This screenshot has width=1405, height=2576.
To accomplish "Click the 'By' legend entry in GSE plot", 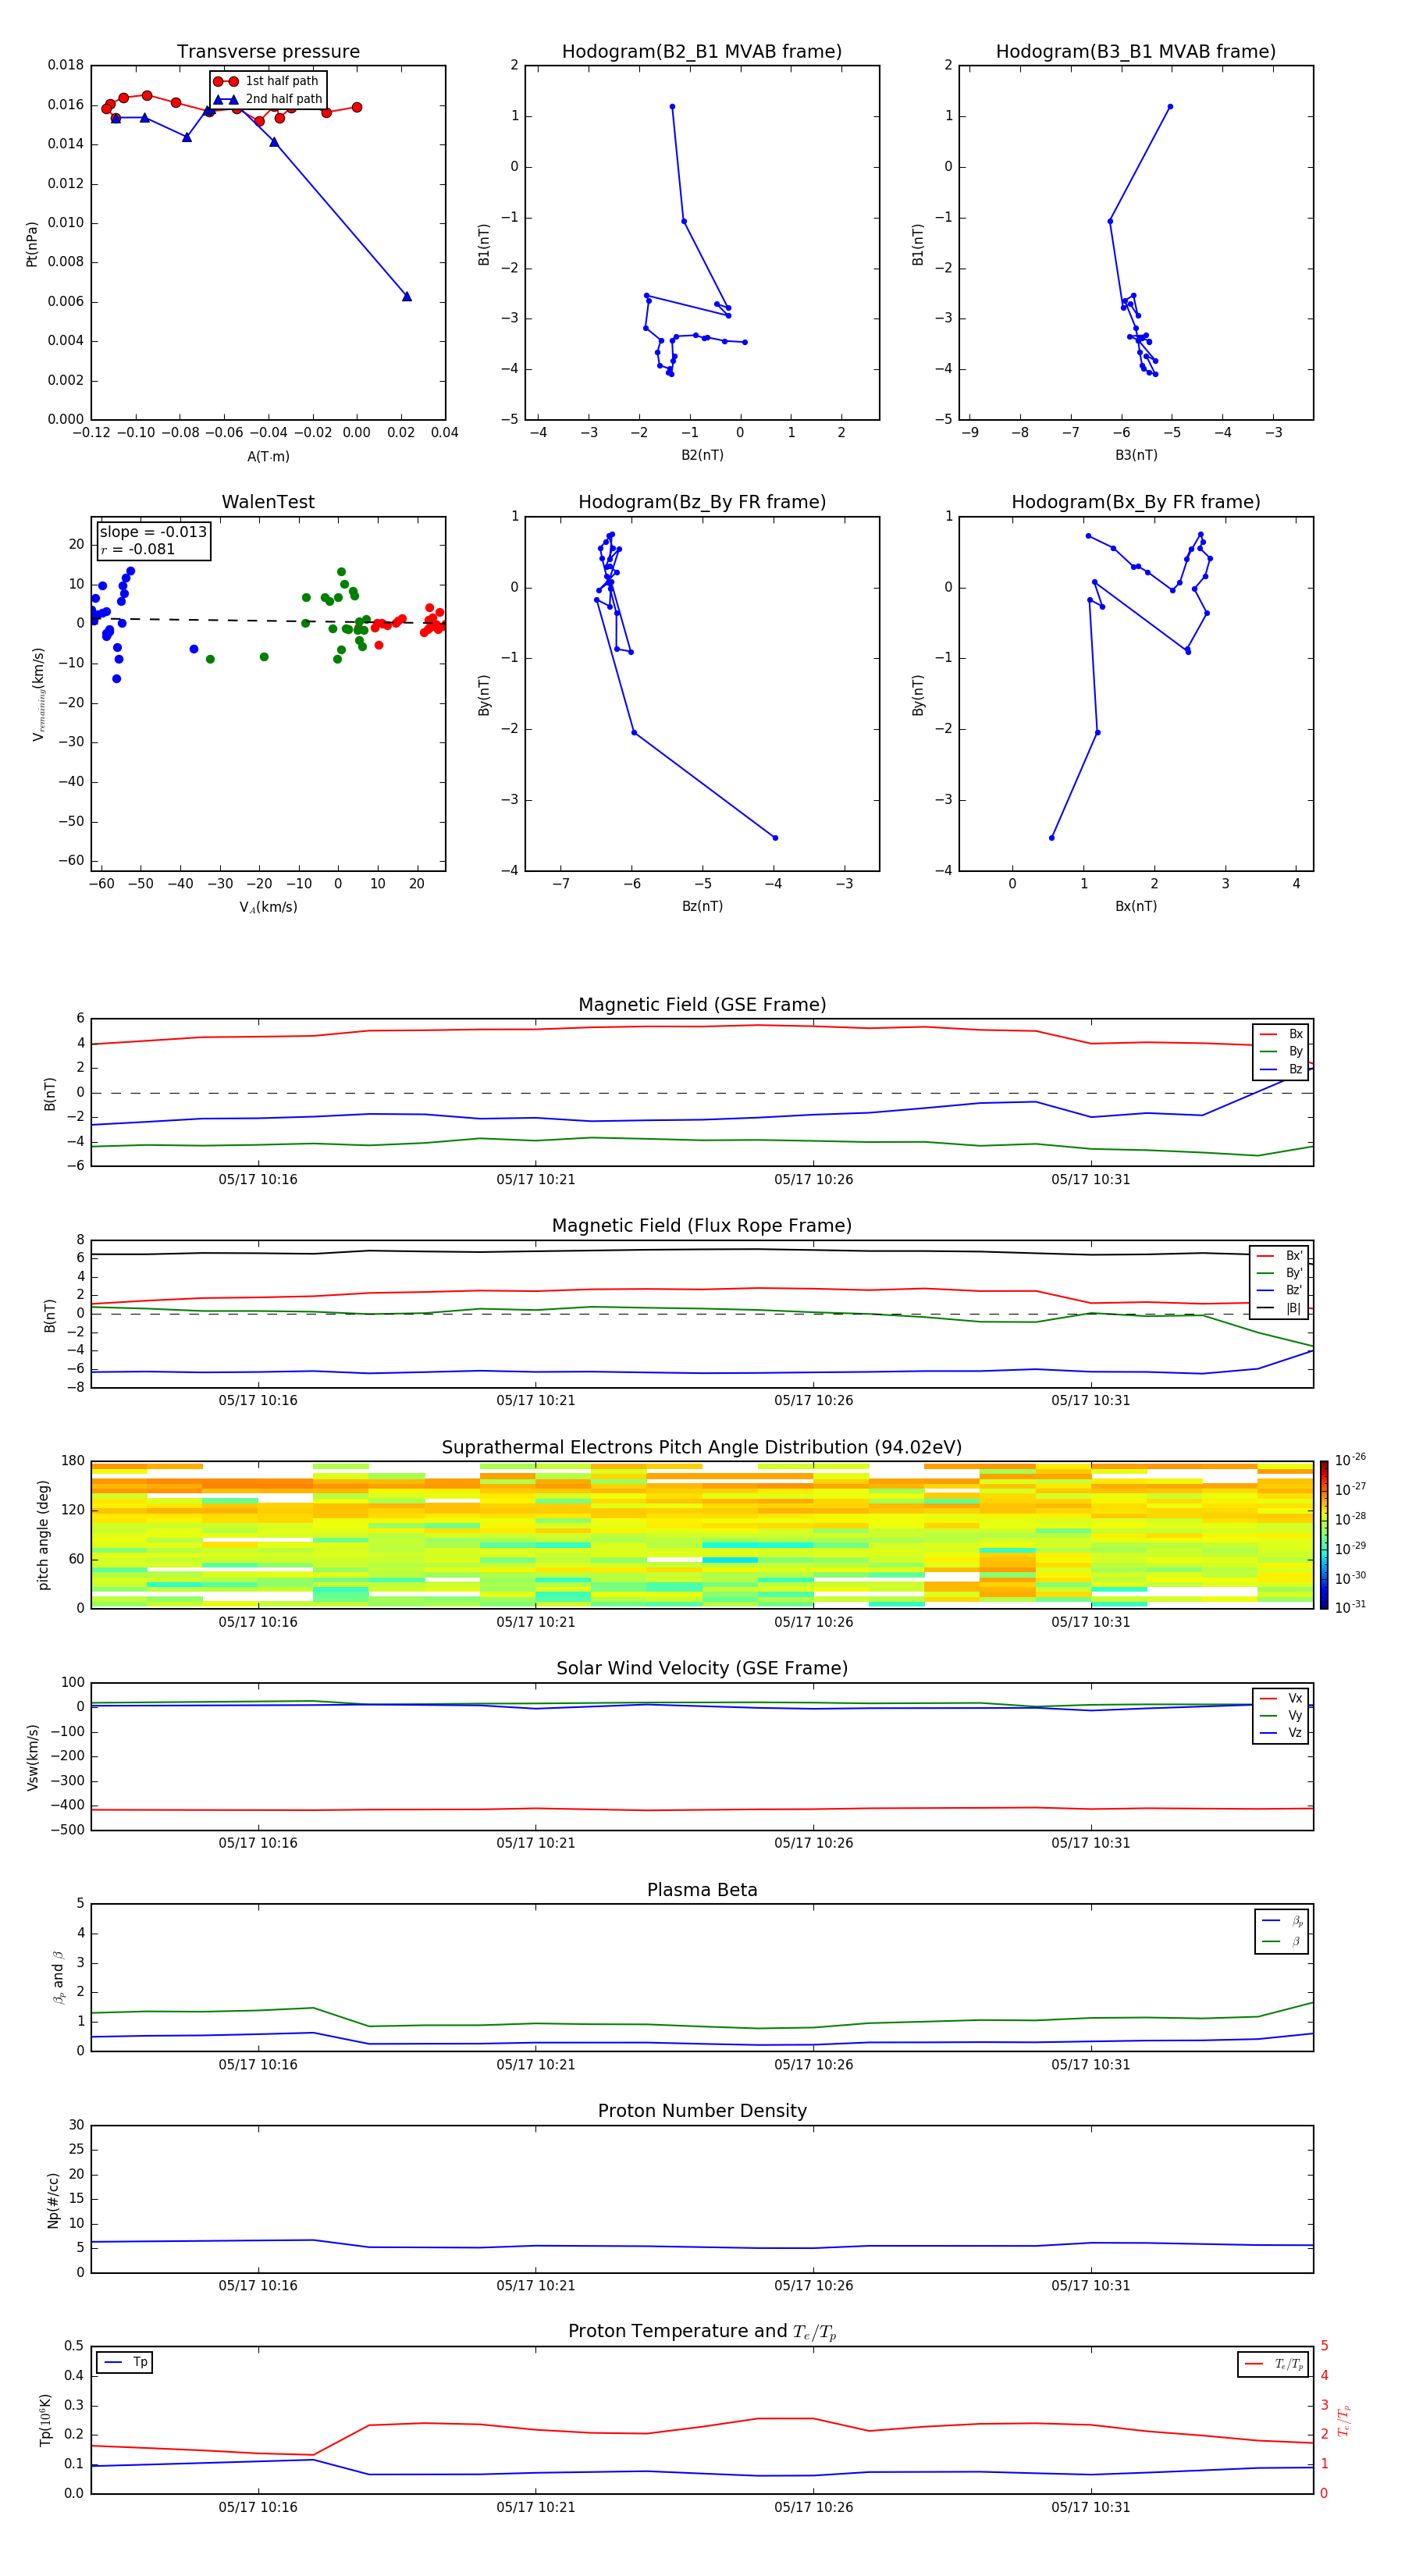I will [x=1281, y=1051].
